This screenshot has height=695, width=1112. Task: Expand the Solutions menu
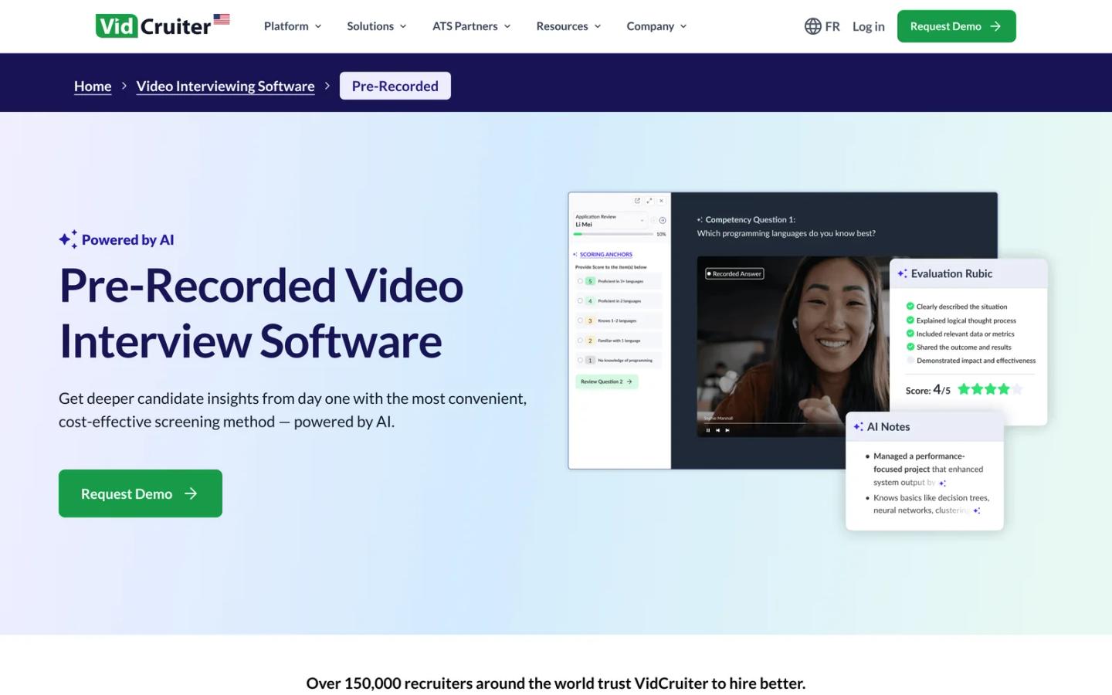pos(377,26)
